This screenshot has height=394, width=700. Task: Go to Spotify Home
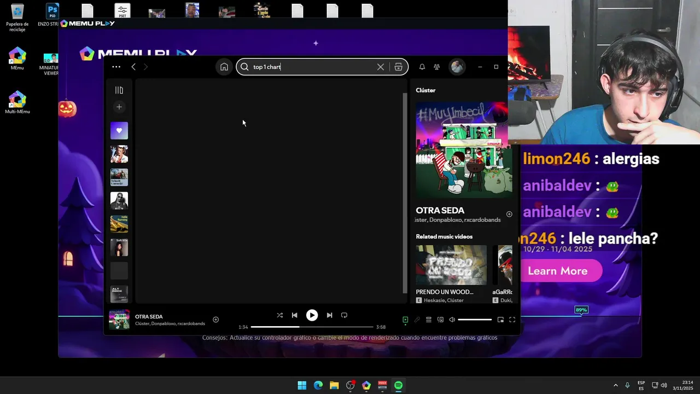[224, 67]
